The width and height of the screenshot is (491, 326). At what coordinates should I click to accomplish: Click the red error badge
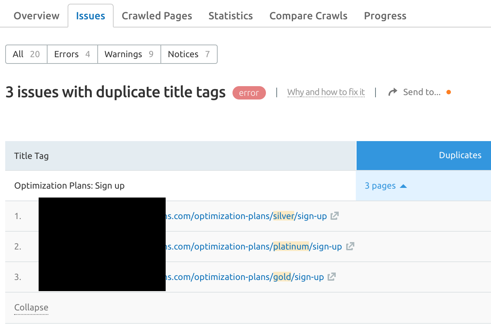tap(249, 93)
